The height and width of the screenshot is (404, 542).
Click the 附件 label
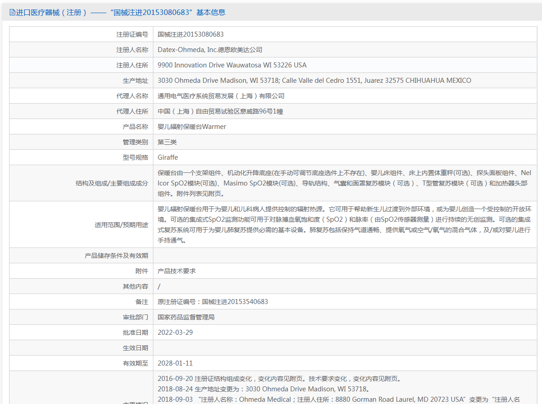point(142,271)
